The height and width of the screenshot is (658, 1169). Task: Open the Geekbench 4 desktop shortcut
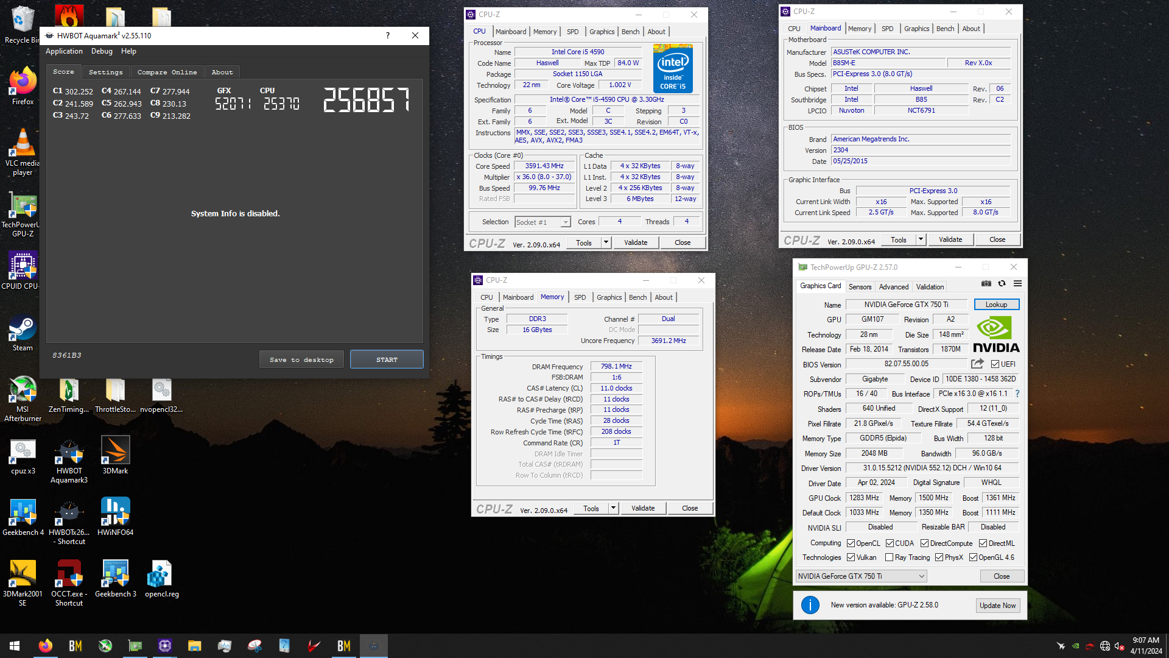(x=23, y=517)
